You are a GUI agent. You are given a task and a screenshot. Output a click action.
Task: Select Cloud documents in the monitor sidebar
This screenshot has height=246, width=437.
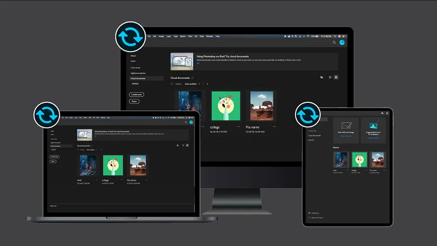[138, 79]
